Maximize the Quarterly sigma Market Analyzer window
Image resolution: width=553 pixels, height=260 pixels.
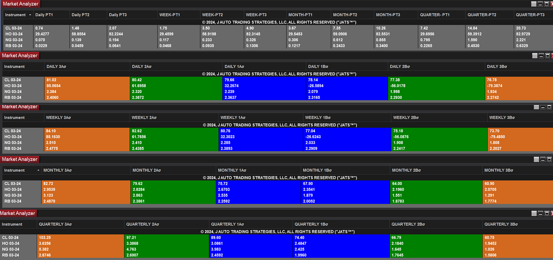tap(547, 213)
